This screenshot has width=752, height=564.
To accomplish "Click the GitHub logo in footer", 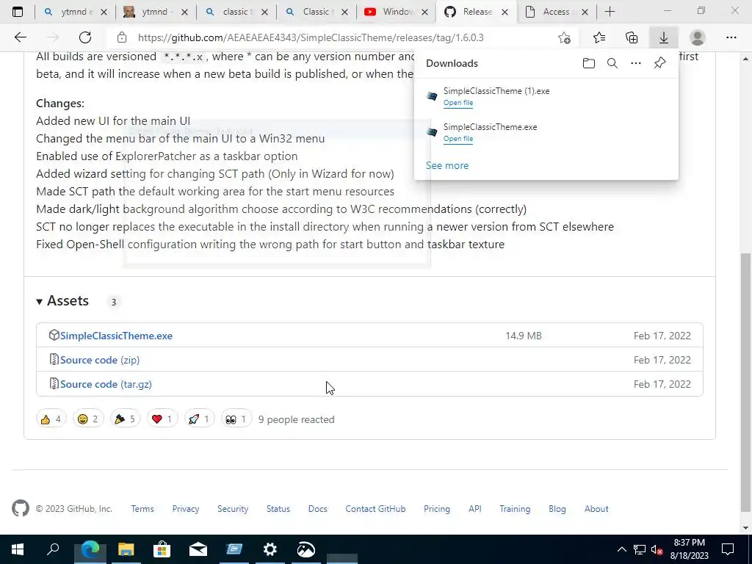I will [x=20, y=508].
